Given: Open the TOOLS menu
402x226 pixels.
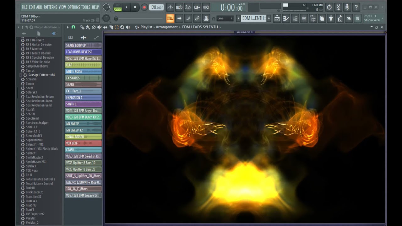Looking at the screenshot, I should pyautogui.click(x=86, y=7).
